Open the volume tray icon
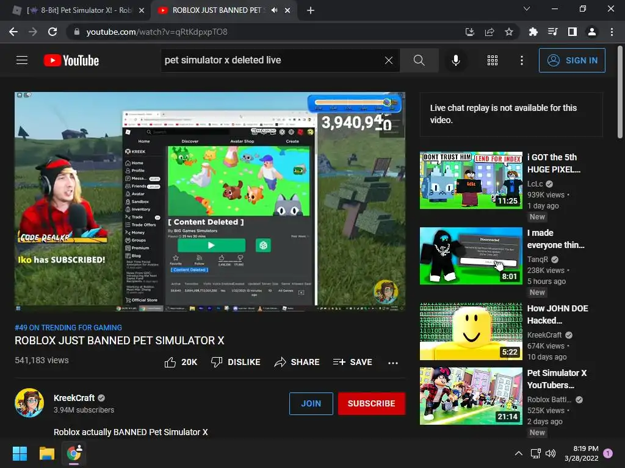Viewport: 625px width, 468px height. click(x=551, y=453)
